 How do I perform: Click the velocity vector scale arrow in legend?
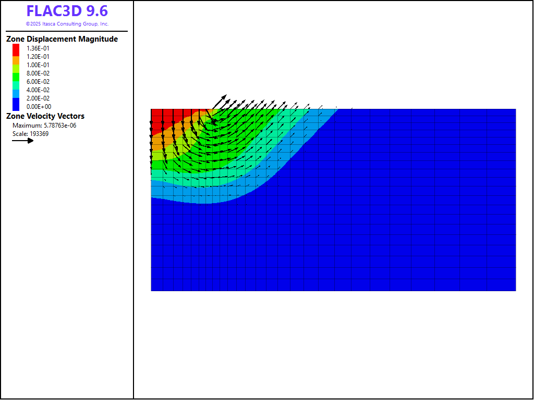[x=23, y=141]
